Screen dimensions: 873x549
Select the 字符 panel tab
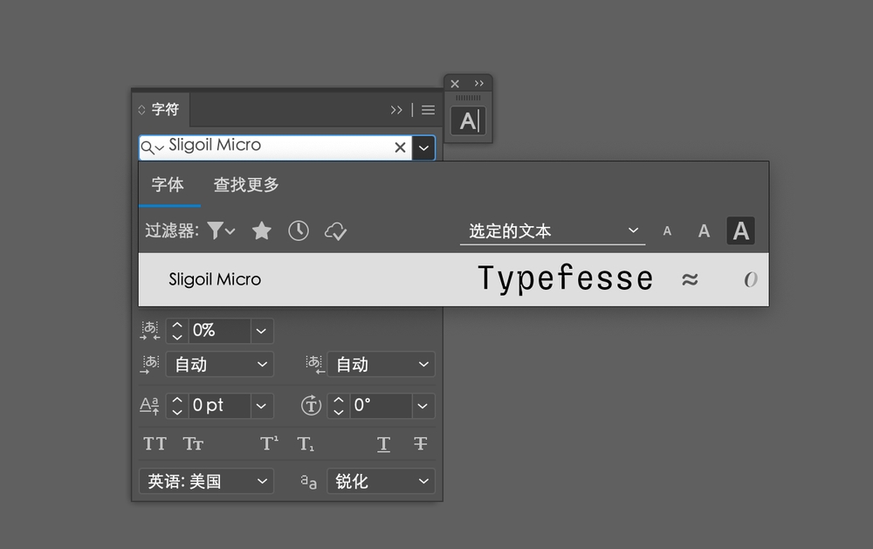point(165,109)
